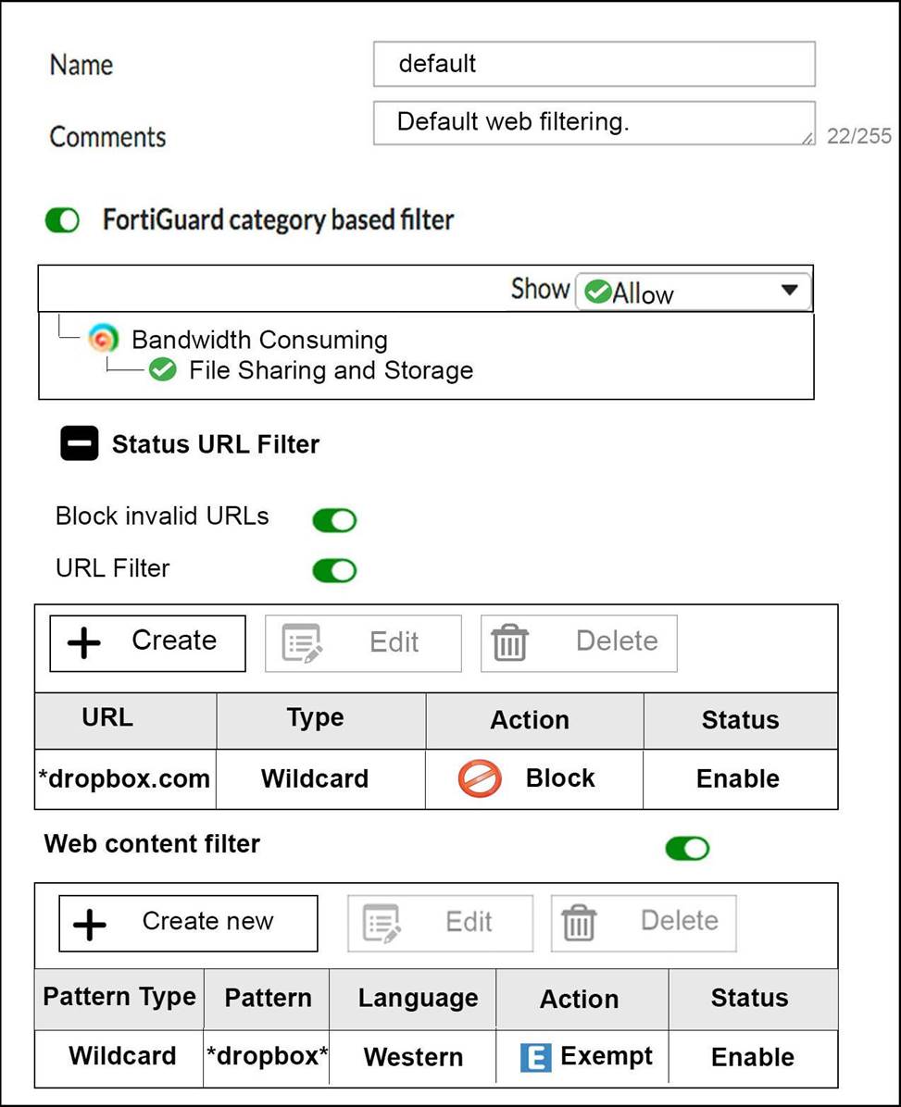Collapse the Status URL Filter section
901x1107 pixels.
coord(80,444)
